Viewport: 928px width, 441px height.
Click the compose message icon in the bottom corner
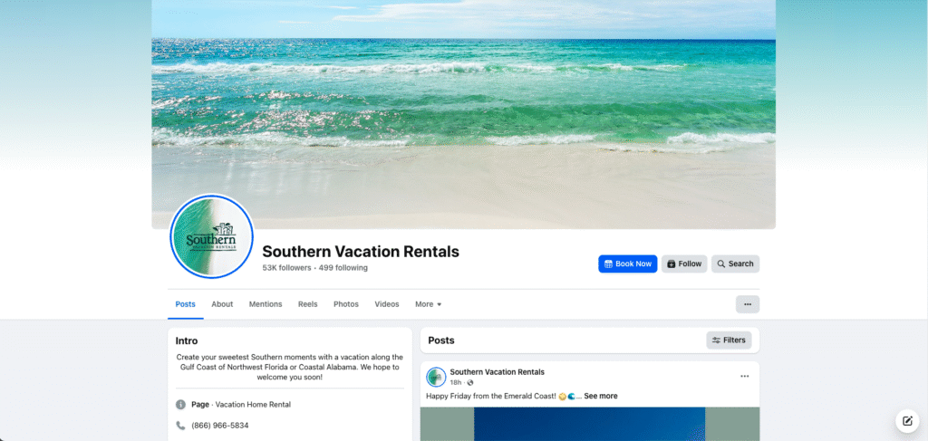pos(906,421)
